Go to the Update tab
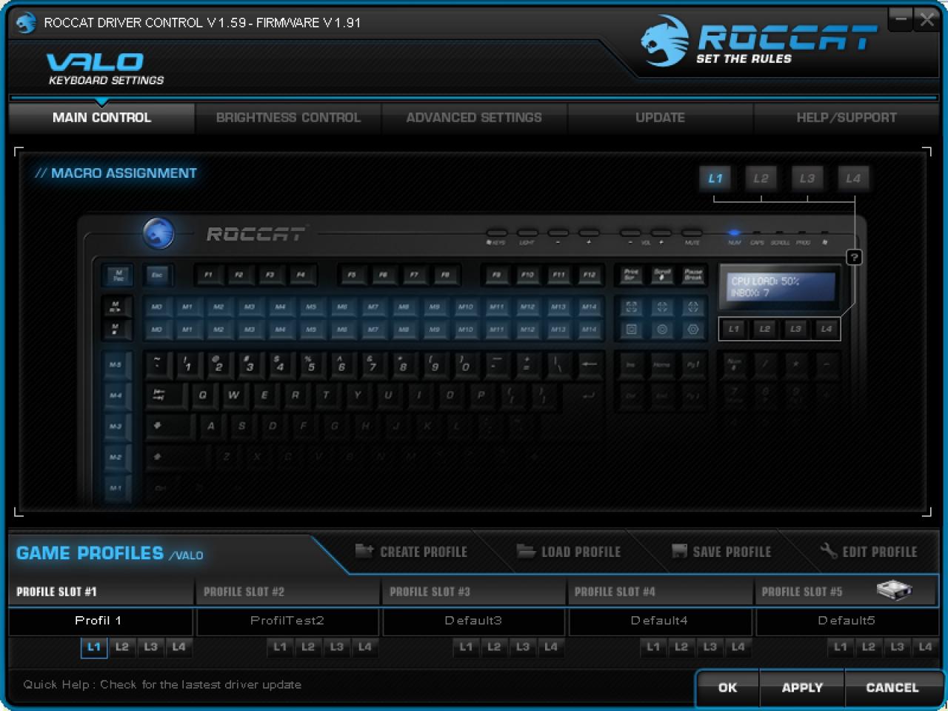The width and height of the screenshot is (948, 711). pyautogui.click(x=660, y=118)
